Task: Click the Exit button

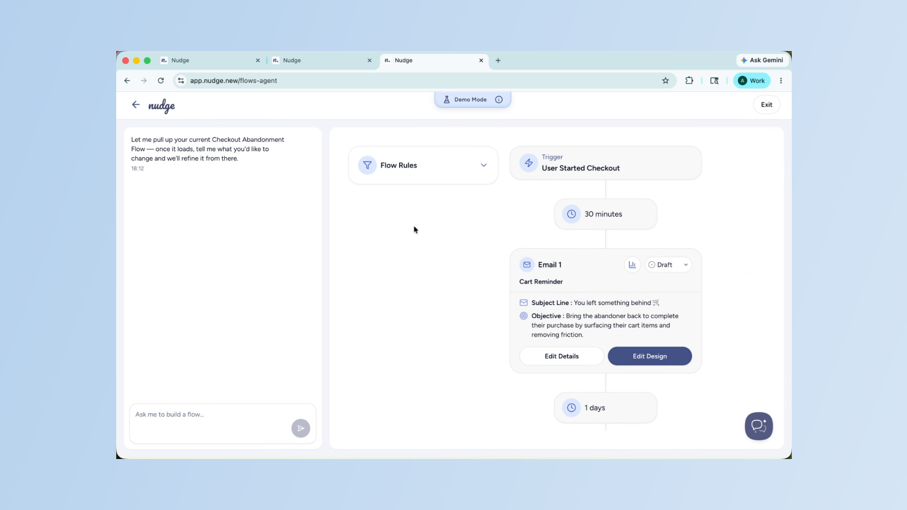Action: click(766, 105)
